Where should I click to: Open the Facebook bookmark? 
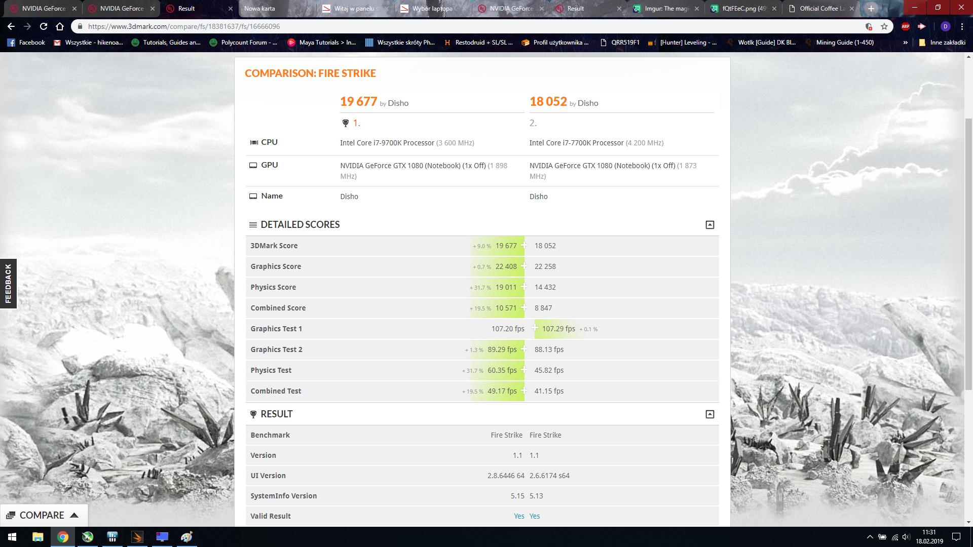[x=26, y=43]
